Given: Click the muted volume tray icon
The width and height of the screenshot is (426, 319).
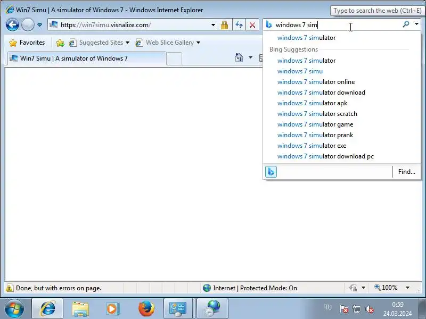Looking at the screenshot, I should 370,309.
